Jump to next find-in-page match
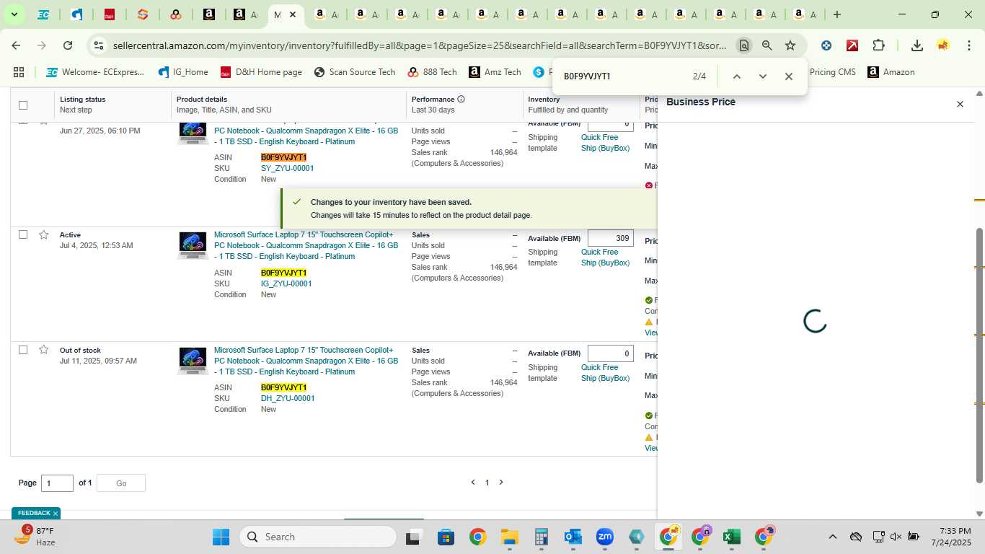Screen dimensions: 985x554 pos(762,76)
